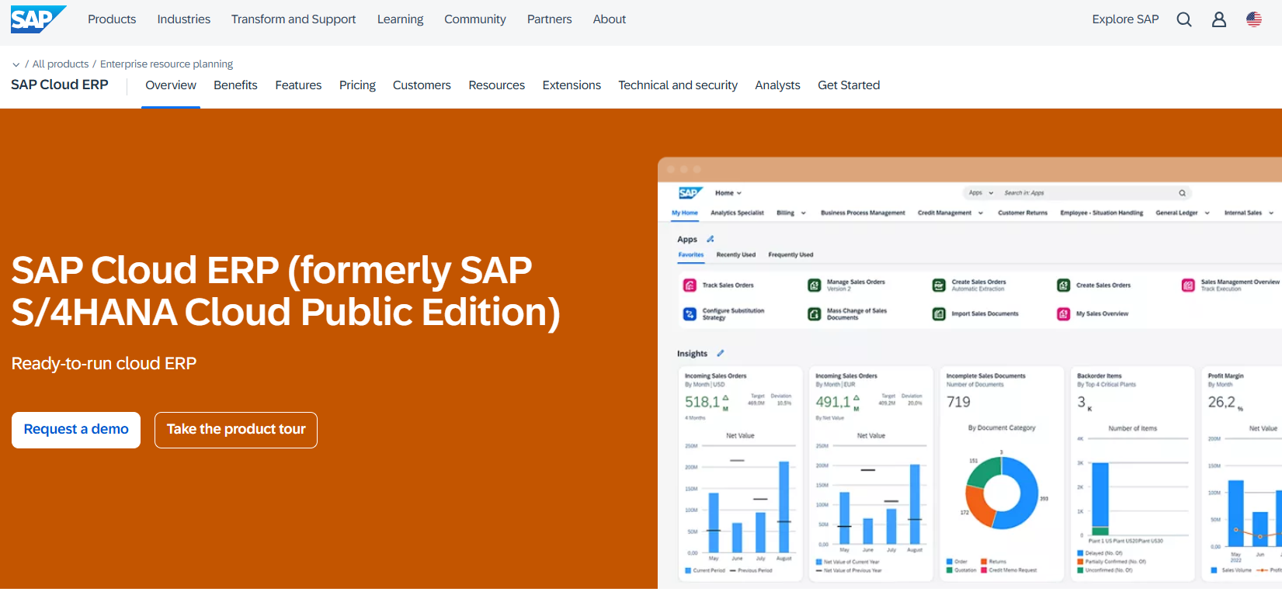Open the Partners menu
The height and width of the screenshot is (609, 1282).
tap(550, 19)
